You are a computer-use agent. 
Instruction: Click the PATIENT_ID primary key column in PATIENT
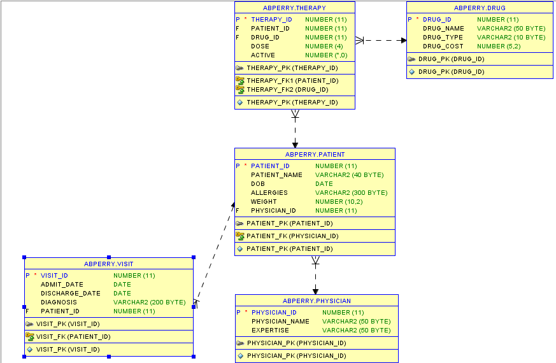(x=270, y=166)
